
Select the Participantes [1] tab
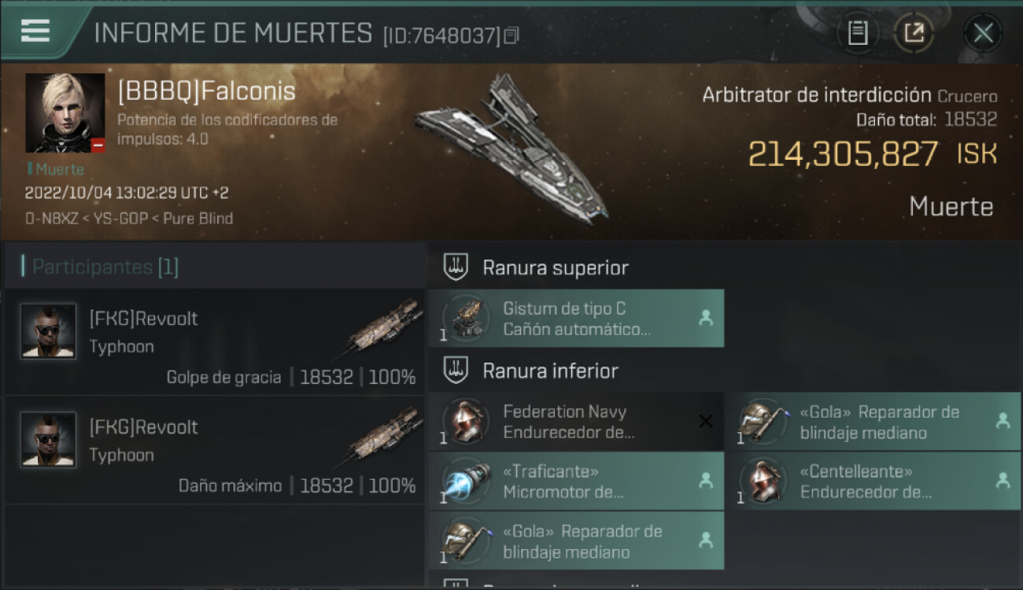tap(105, 267)
